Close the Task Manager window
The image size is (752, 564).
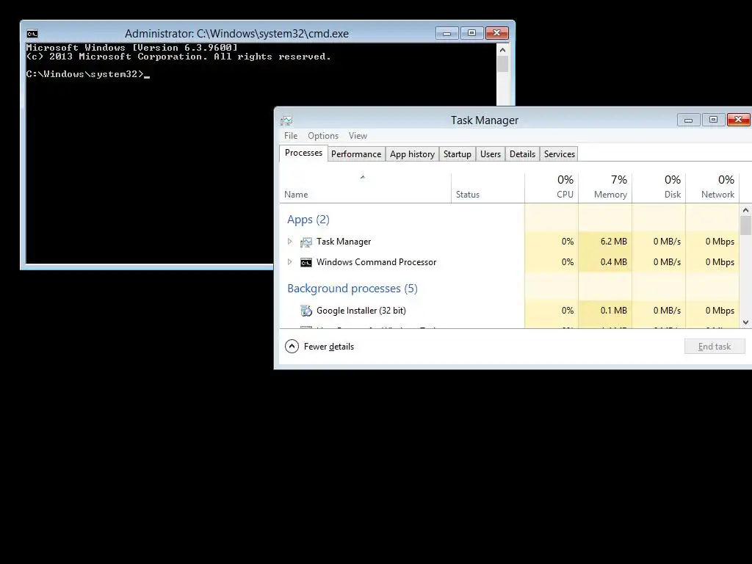739,120
